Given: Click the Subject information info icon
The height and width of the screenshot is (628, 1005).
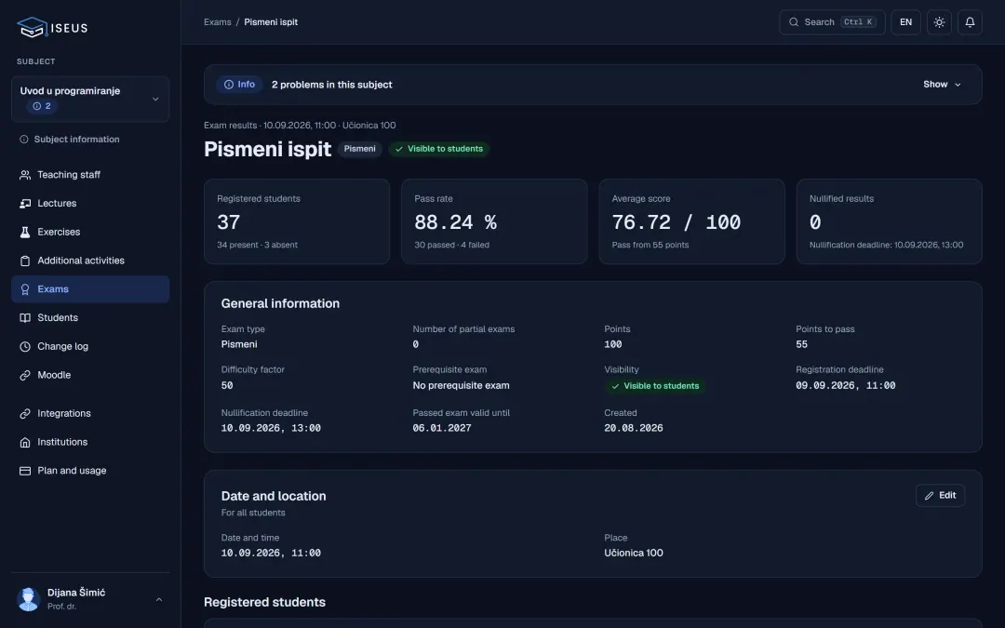Looking at the screenshot, I should (x=23, y=140).
